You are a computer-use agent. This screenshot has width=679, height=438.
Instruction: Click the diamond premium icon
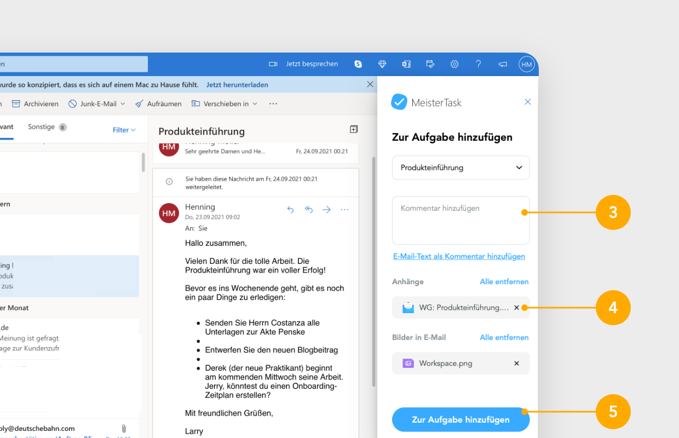382,64
